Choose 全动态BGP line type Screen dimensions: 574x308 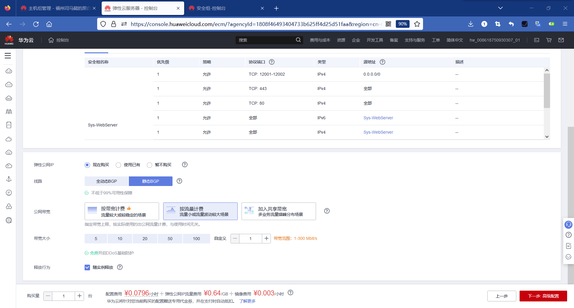[x=106, y=181]
